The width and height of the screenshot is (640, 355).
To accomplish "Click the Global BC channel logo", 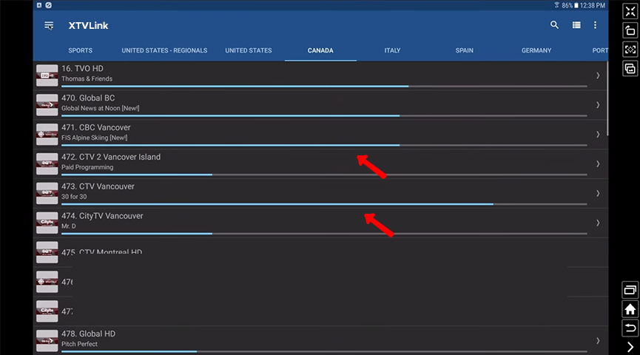I will [x=47, y=105].
